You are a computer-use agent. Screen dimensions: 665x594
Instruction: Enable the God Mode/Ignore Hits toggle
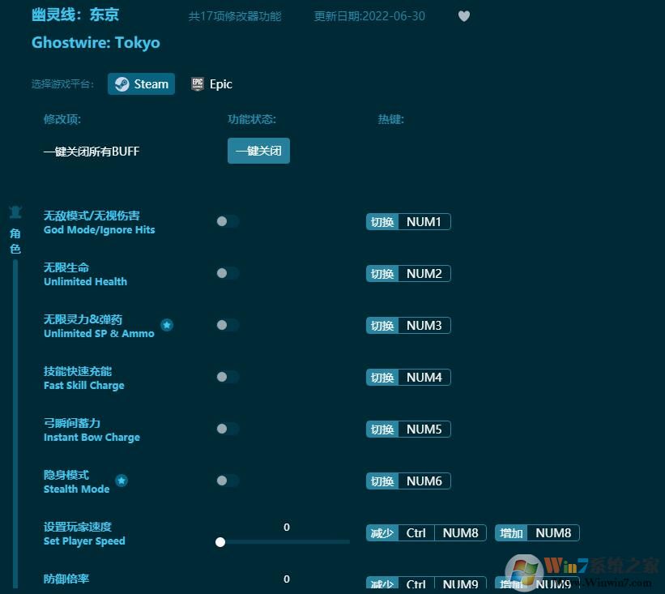[x=227, y=221]
